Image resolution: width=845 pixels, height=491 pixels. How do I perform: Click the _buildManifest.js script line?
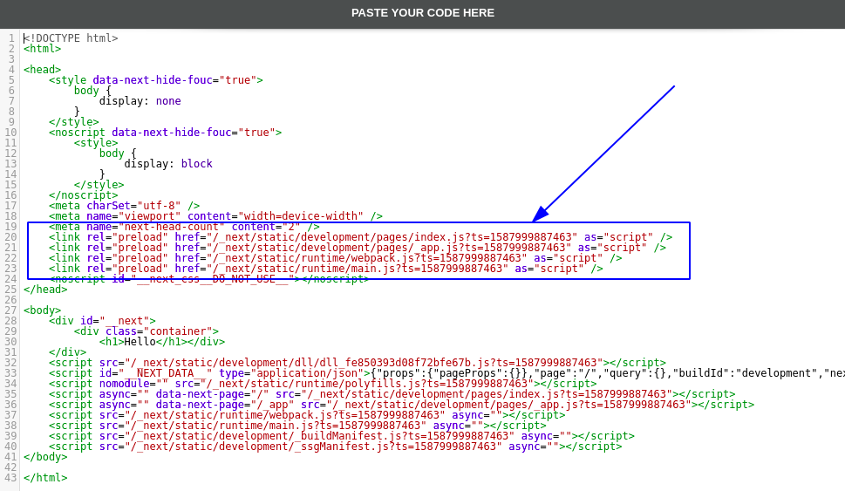coord(342,436)
